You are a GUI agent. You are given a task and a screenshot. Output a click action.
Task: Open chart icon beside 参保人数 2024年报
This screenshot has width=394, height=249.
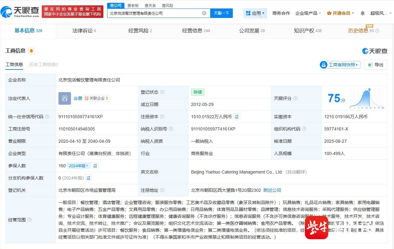95,166
